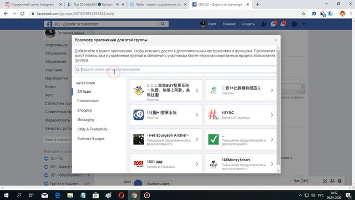Select Utility & Productivity category
This screenshot has width=355, height=200.
(x=92, y=129)
